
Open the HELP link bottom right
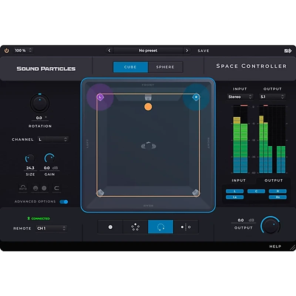click(276, 246)
